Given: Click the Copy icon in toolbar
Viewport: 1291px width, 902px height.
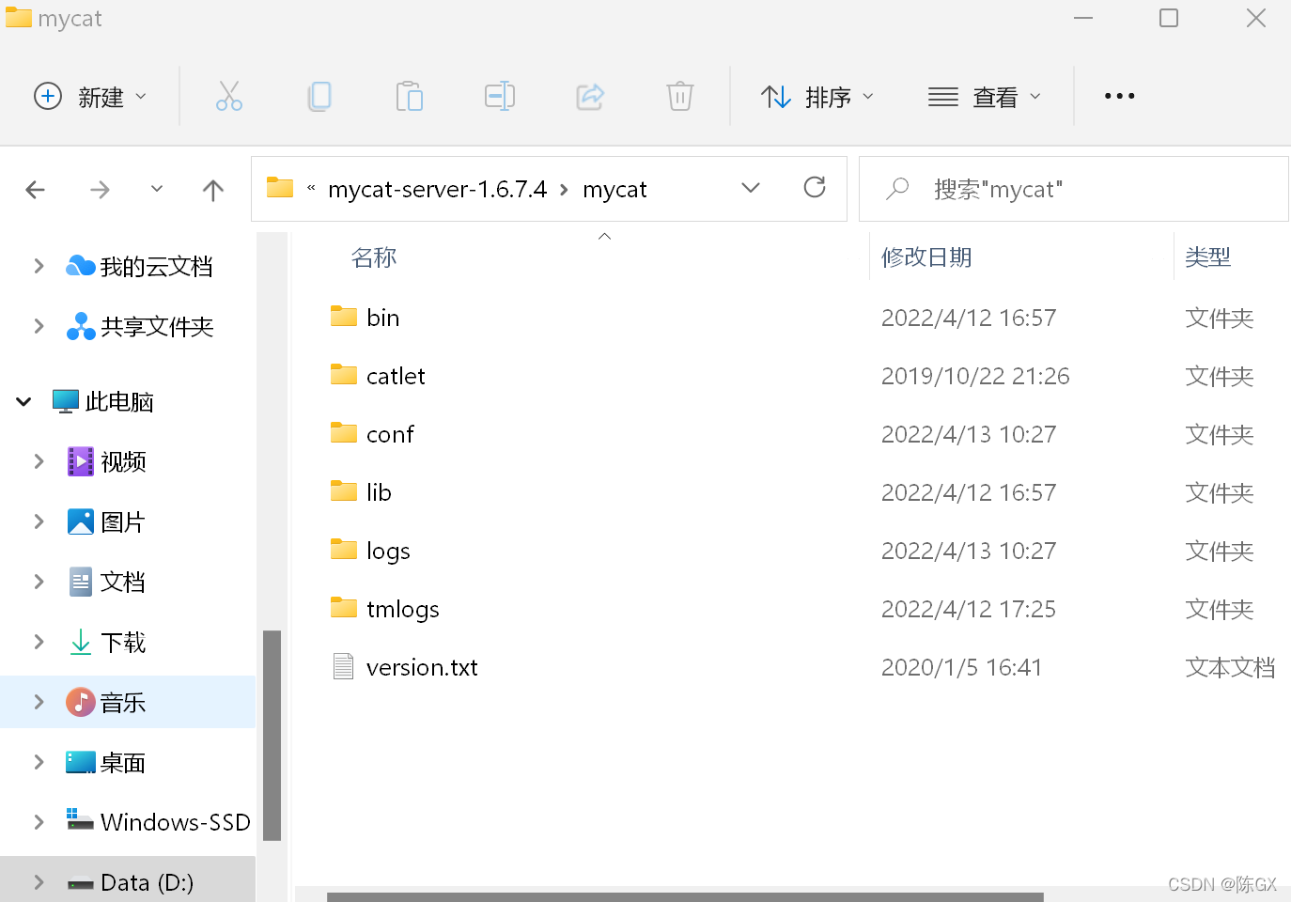Looking at the screenshot, I should click(x=319, y=96).
